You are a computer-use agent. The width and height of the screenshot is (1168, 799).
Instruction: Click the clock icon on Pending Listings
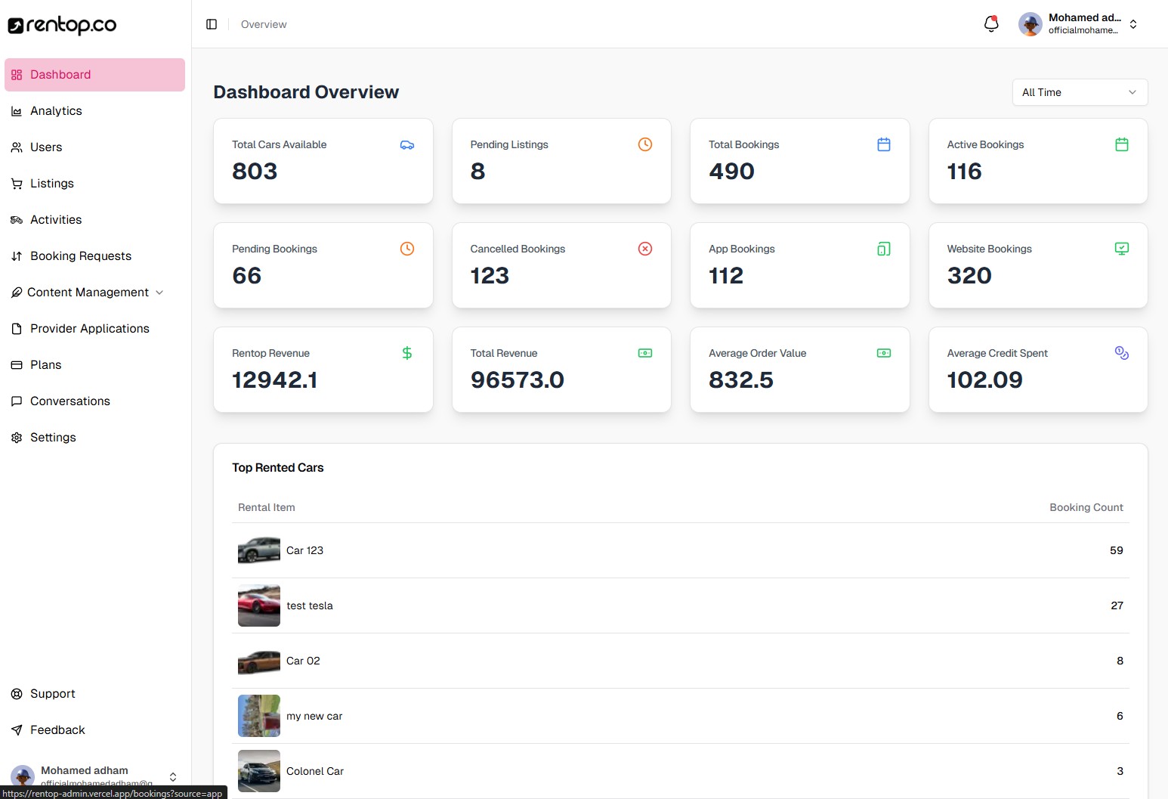(644, 144)
